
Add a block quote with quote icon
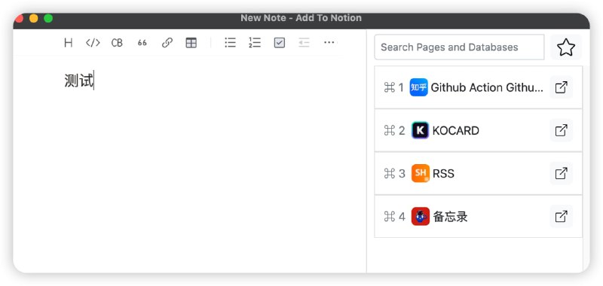click(142, 43)
